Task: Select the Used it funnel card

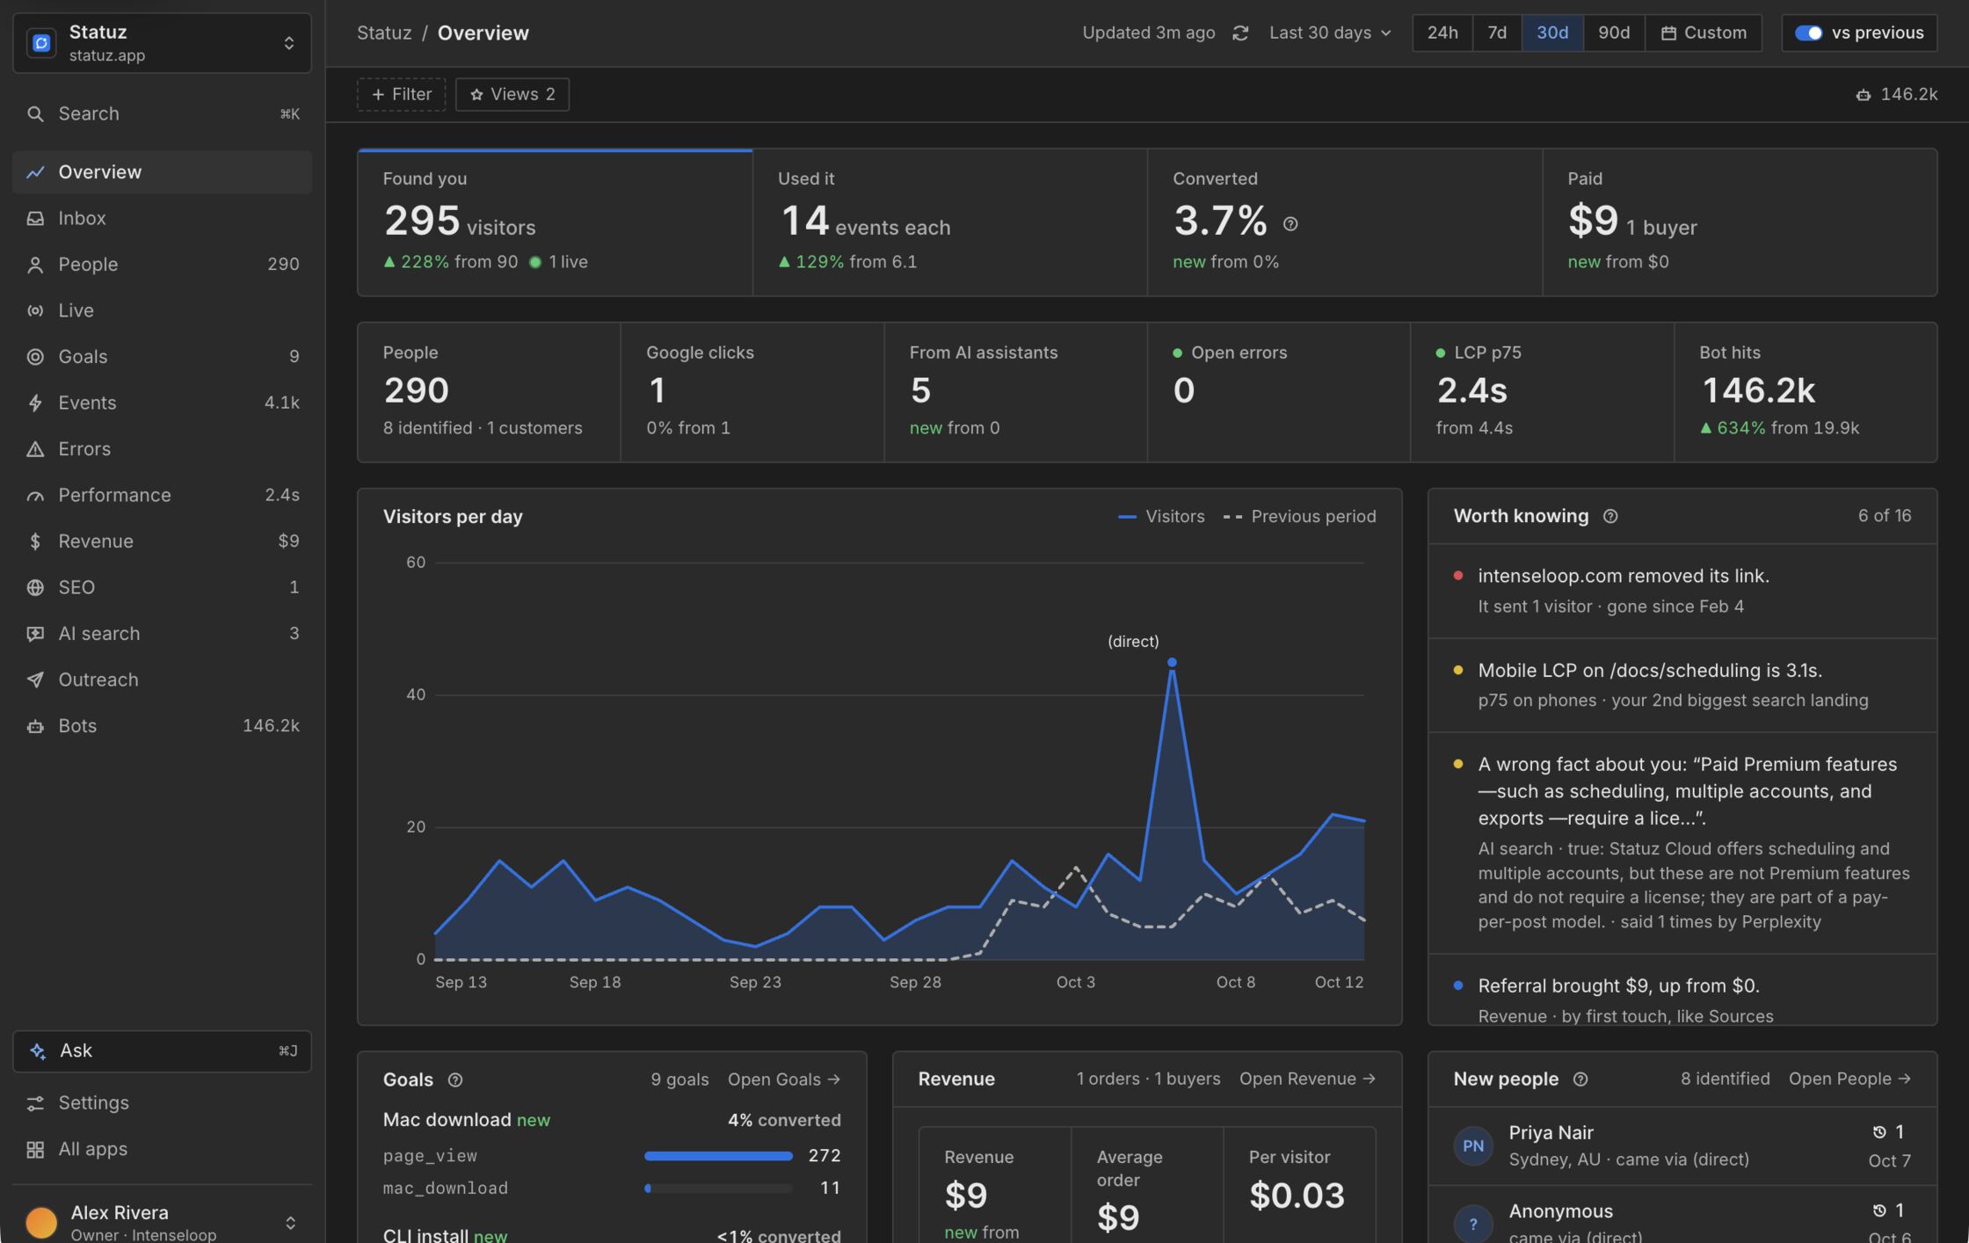Action: (949, 222)
